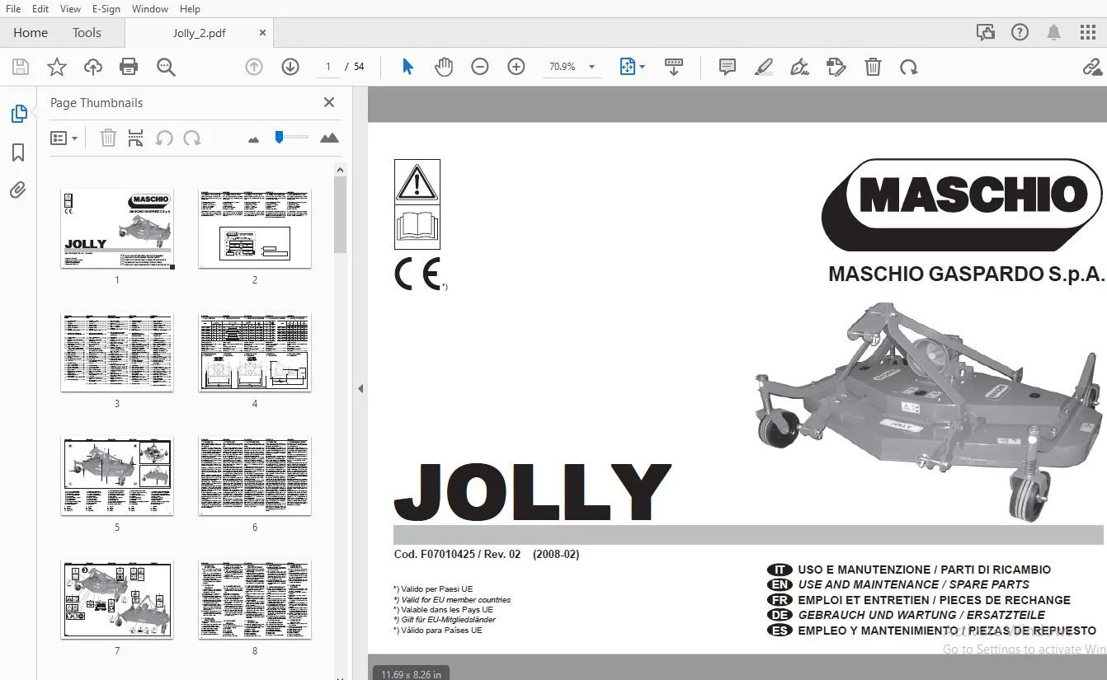Go to previous page arrow

(x=254, y=67)
